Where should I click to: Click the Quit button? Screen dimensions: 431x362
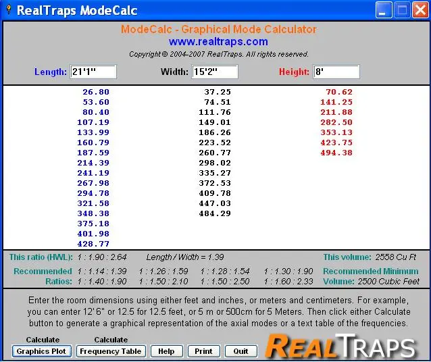click(240, 351)
